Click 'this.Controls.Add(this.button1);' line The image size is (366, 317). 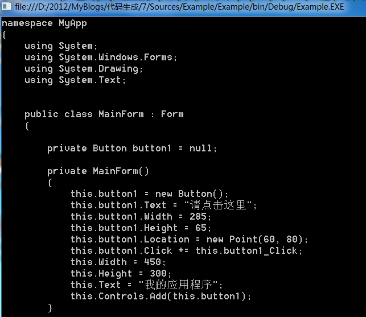[x=161, y=297]
